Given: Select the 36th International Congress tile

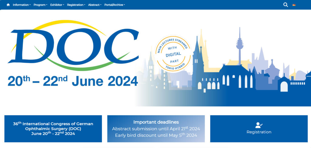Looking at the screenshot, I should tap(53, 129).
